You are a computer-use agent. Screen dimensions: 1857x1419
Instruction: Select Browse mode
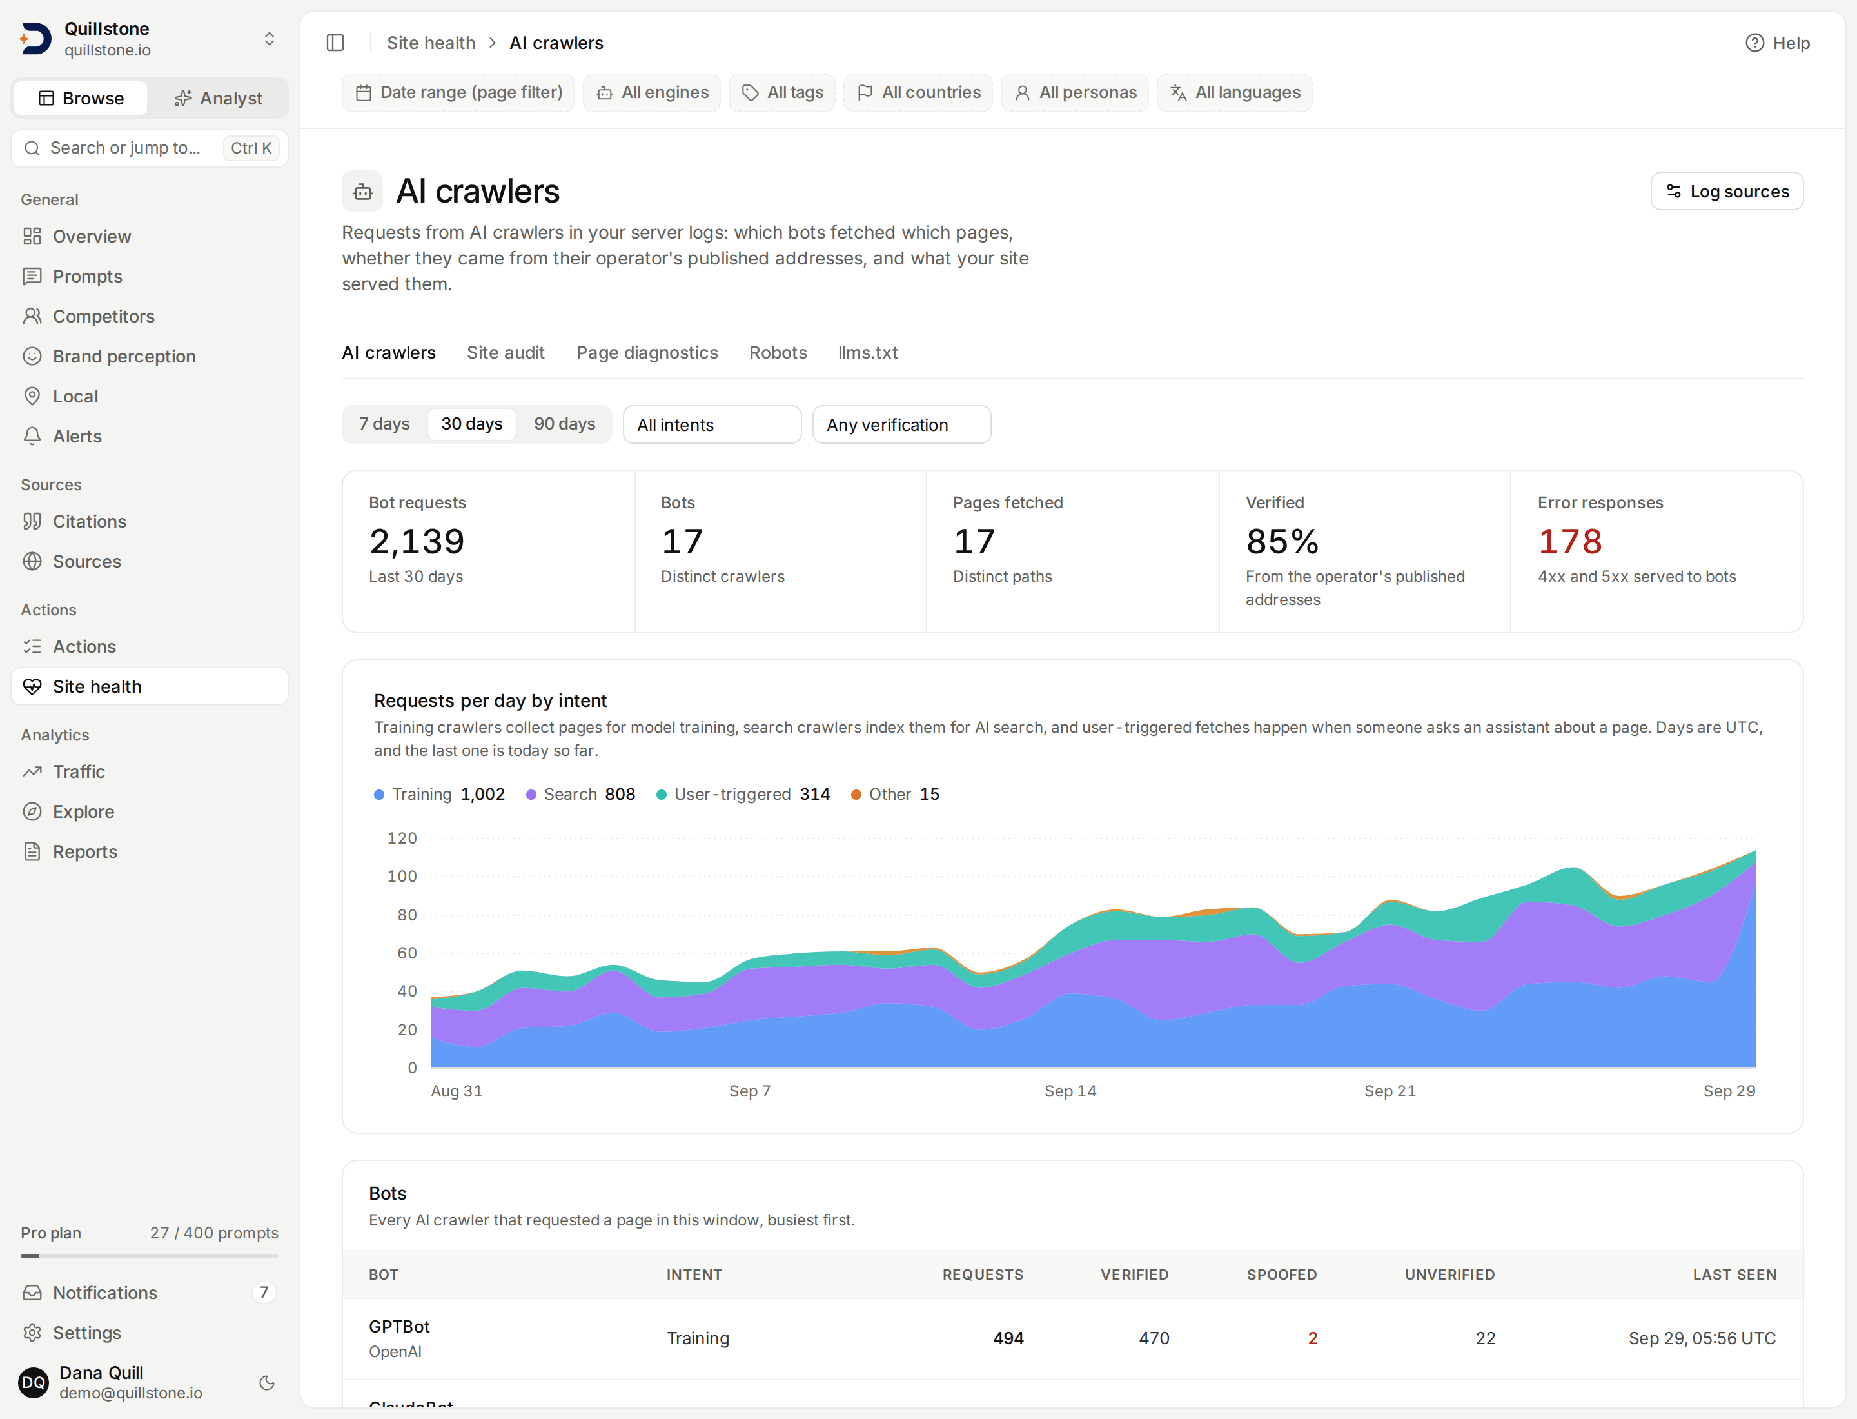click(x=81, y=98)
